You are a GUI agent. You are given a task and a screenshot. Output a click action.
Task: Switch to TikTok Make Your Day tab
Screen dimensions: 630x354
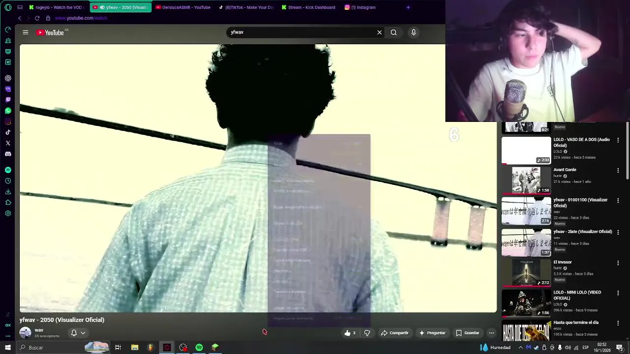pyautogui.click(x=246, y=7)
